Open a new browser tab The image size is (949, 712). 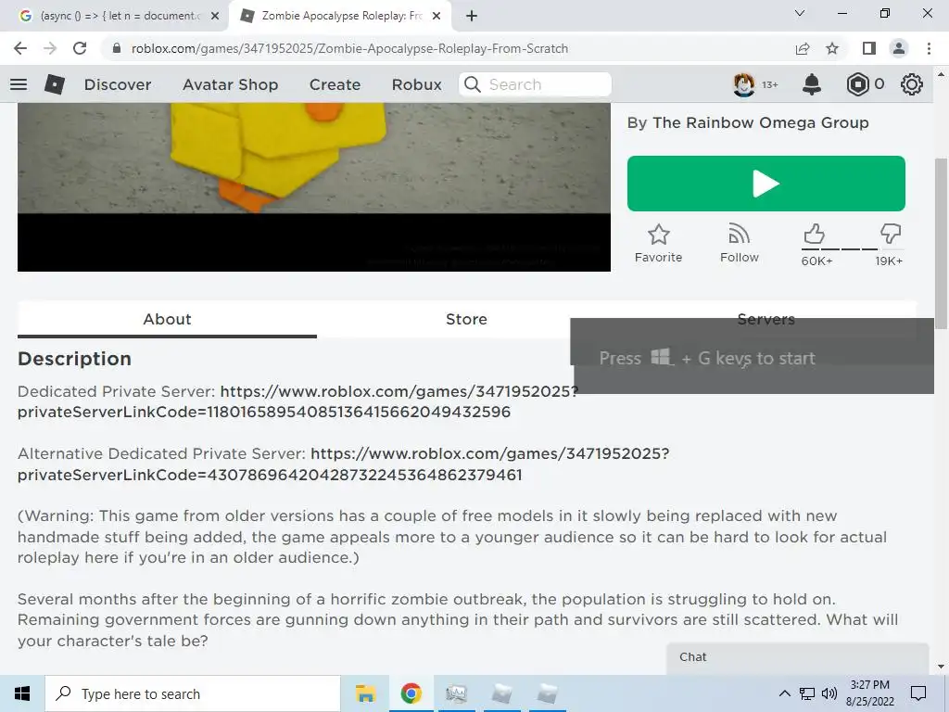coord(472,16)
